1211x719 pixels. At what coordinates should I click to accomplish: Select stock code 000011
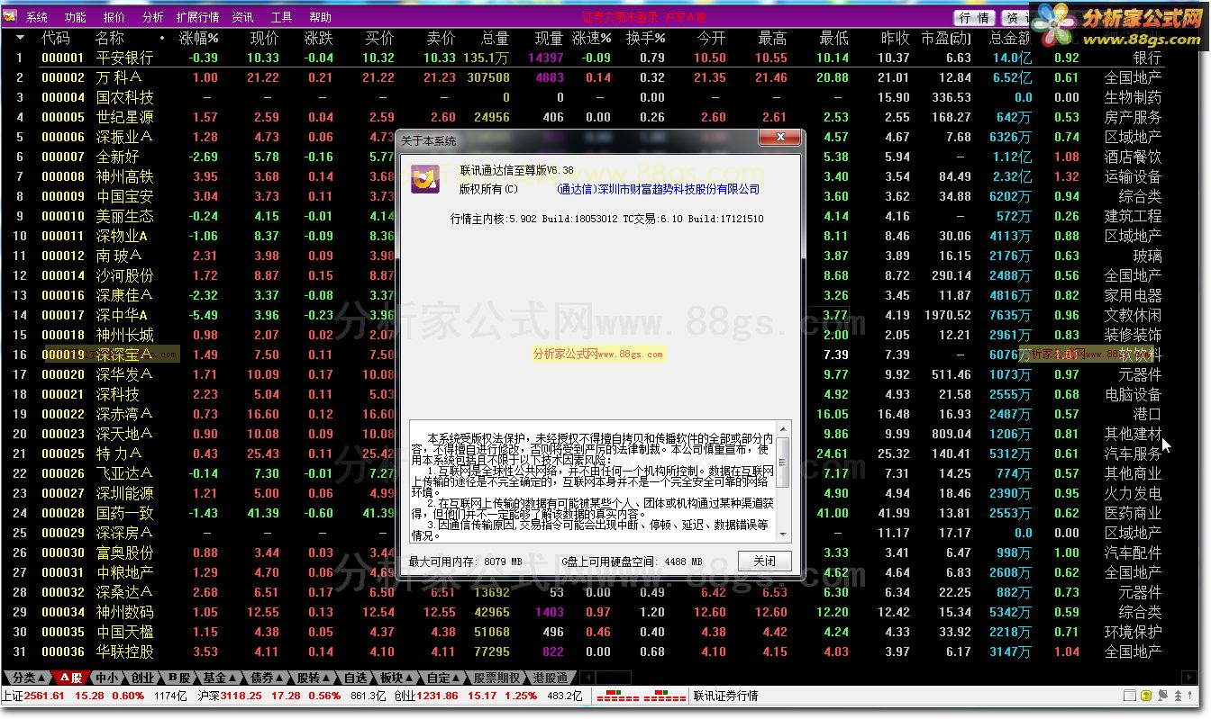(x=63, y=236)
